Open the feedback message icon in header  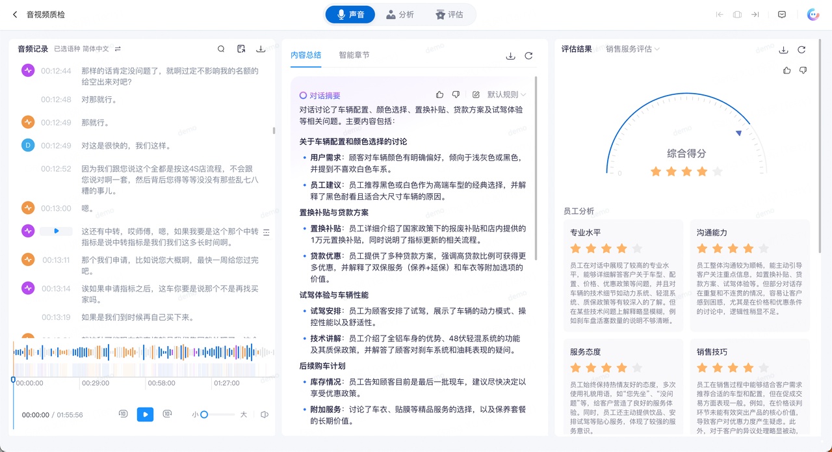click(x=782, y=14)
